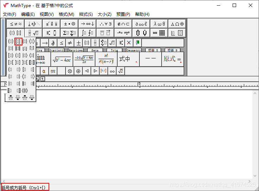Insert the angle brackets fence template
Screen dimensions: 259x191
click(x=32, y=41)
